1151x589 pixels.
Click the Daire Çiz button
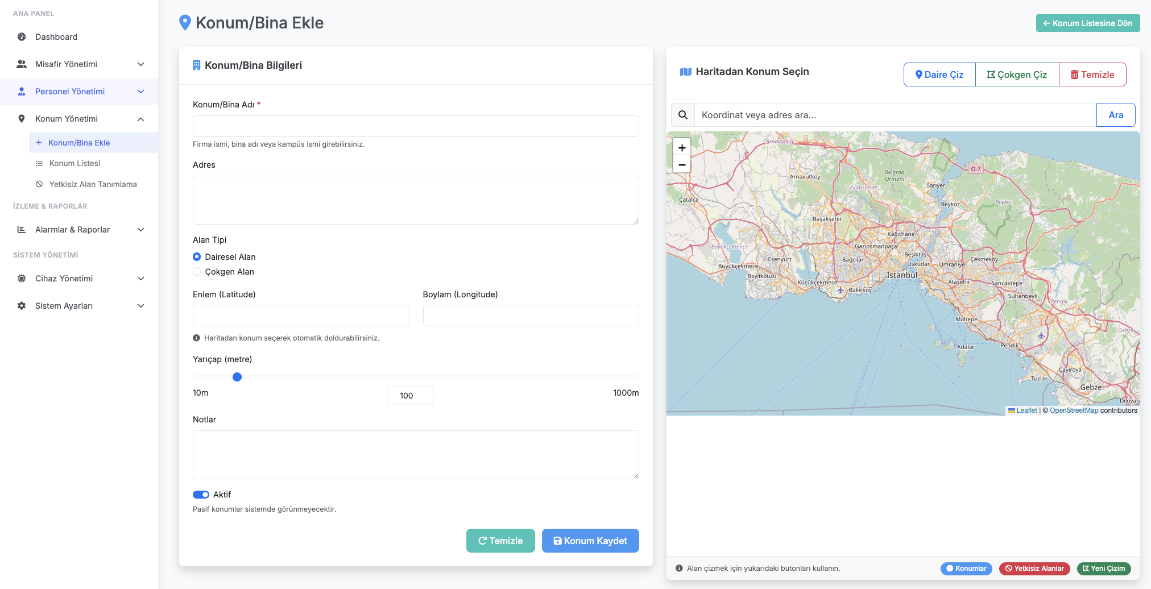point(939,74)
